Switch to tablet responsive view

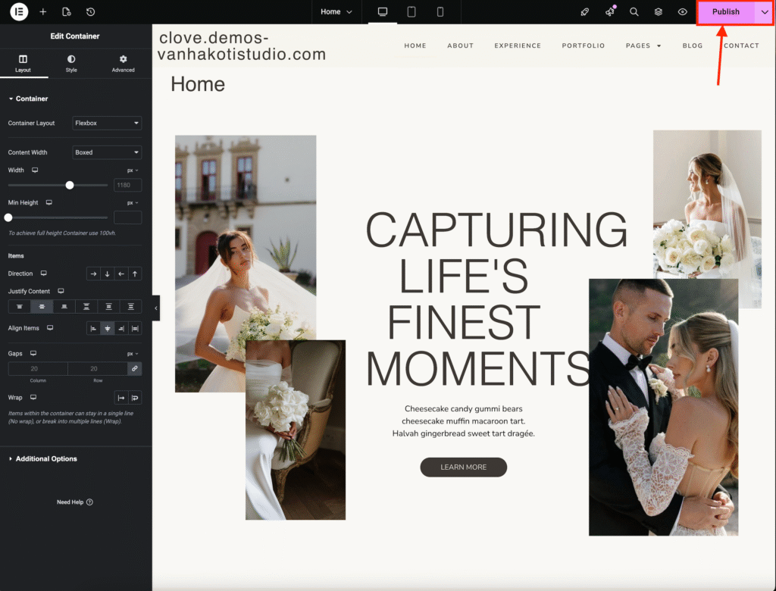click(x=411, y=11)
